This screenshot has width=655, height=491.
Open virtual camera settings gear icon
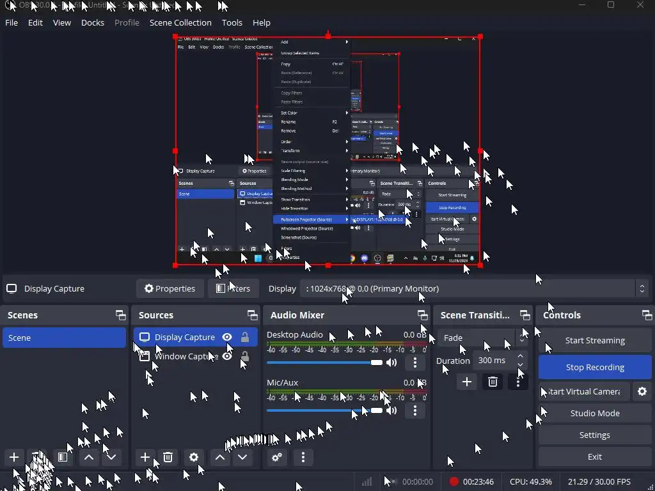tap(642, 392)
